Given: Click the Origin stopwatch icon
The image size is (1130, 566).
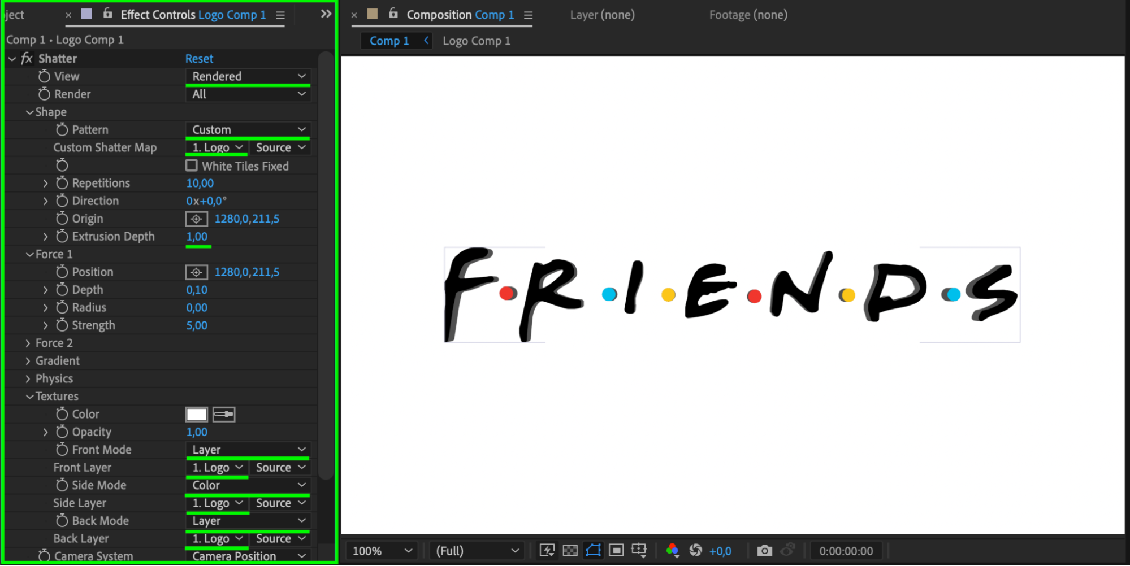Looking at the screenshot, I should click(62, 219).
